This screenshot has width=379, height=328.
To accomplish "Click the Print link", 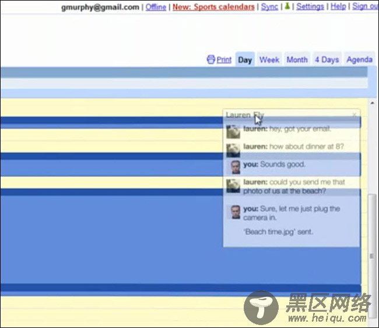I will [224, 60].
